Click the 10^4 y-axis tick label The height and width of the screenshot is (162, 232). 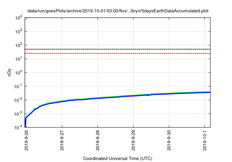coord(19,18)
